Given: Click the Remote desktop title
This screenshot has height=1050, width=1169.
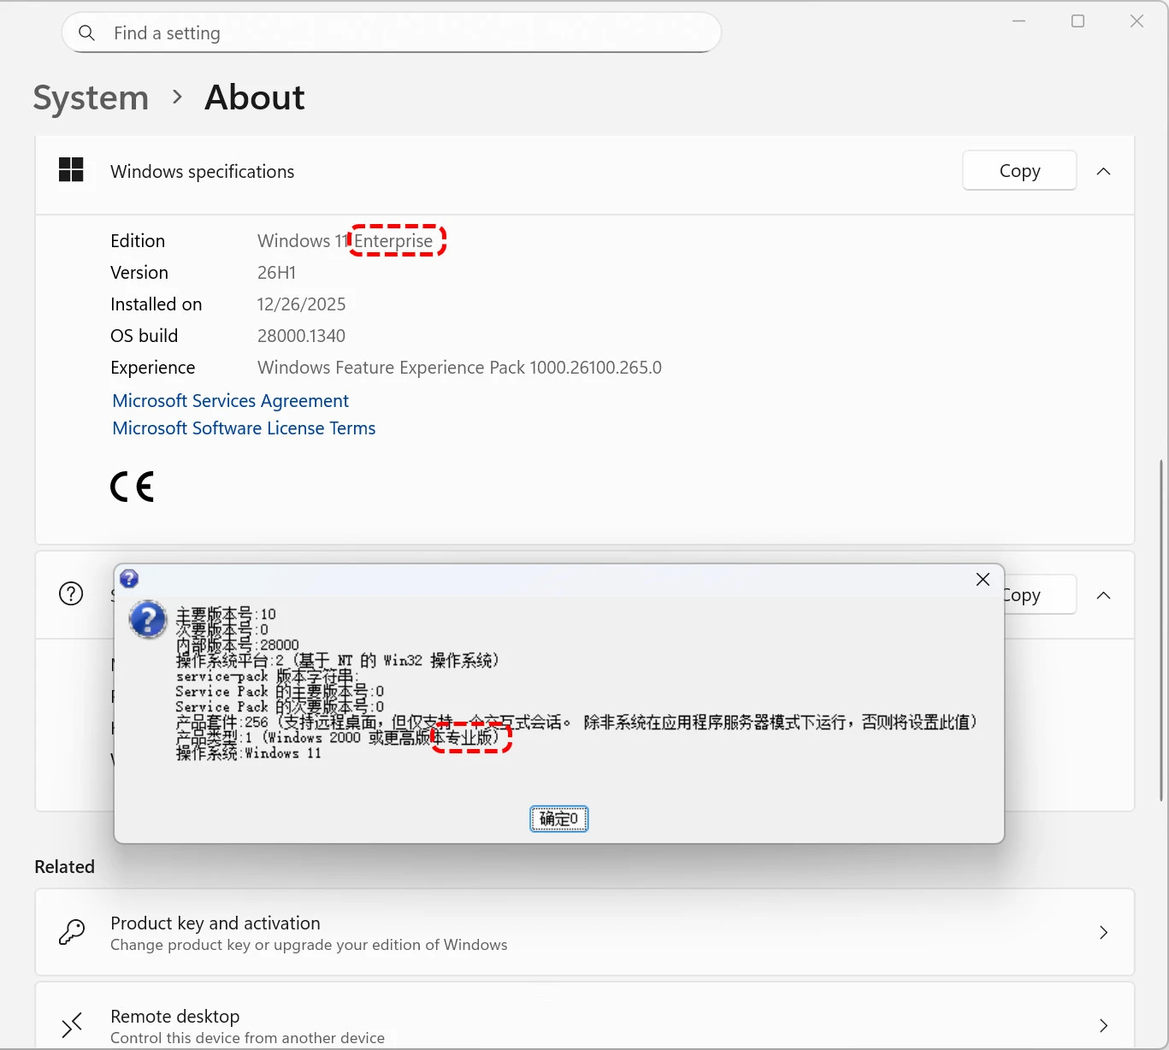Looking at the screenshot, I should pos(175,1017).
